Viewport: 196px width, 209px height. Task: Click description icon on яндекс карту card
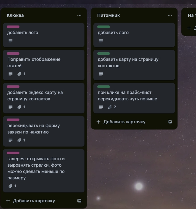click(x=11, y=107)
